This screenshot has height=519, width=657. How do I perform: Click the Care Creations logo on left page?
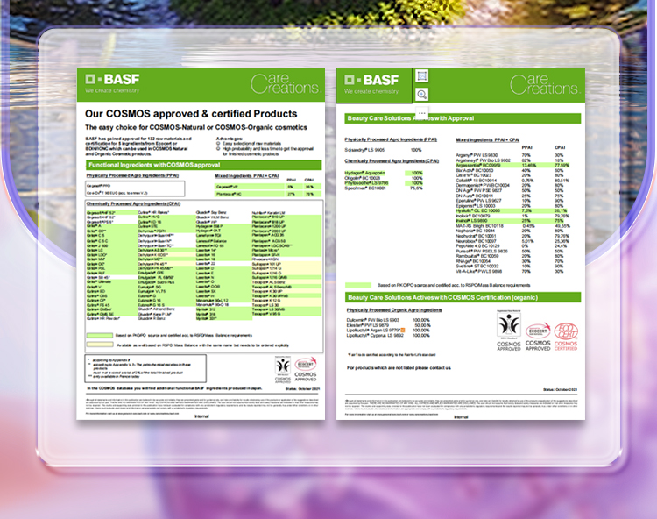pyautogui.click(x=286, y=83)
